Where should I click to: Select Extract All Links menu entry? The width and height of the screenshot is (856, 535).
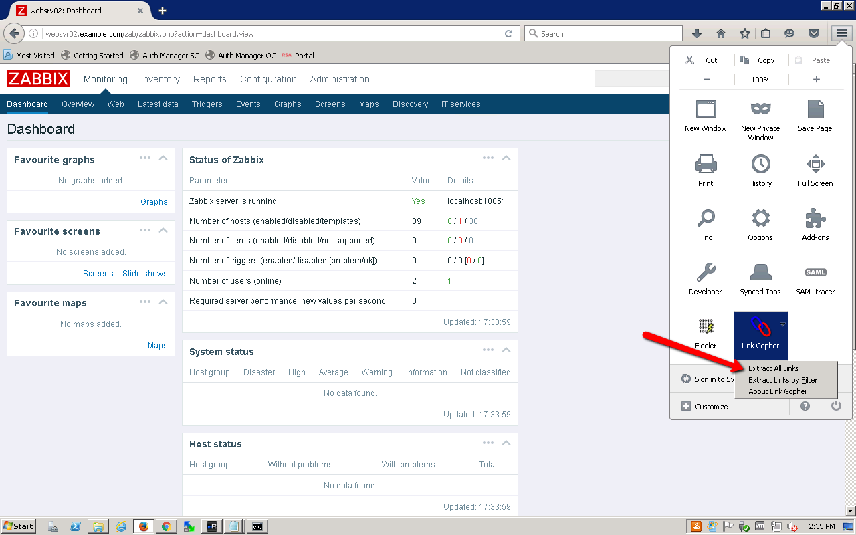click(x=774, y=368)
